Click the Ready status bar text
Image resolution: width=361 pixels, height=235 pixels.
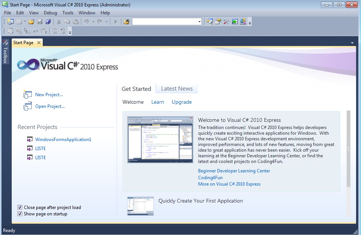coord(9,230)
